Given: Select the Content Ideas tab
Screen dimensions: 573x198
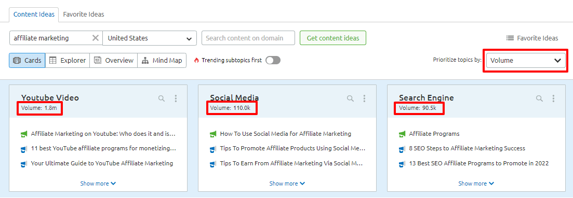Looking at the screenshot, I should coord(34,14).
